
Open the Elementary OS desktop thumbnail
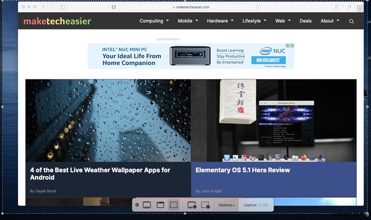274,121
